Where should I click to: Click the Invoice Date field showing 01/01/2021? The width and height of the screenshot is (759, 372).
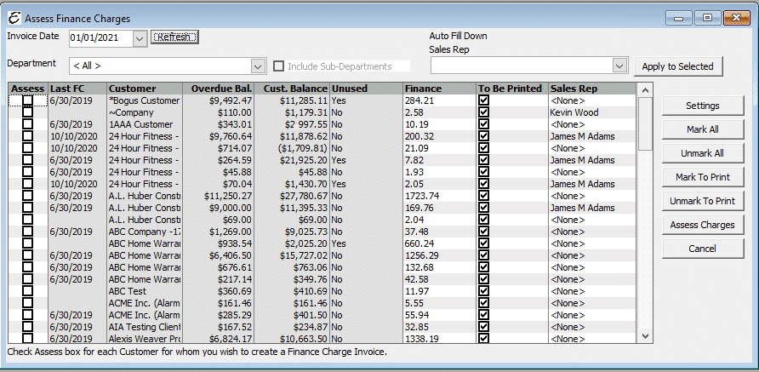tap(101, 37)
